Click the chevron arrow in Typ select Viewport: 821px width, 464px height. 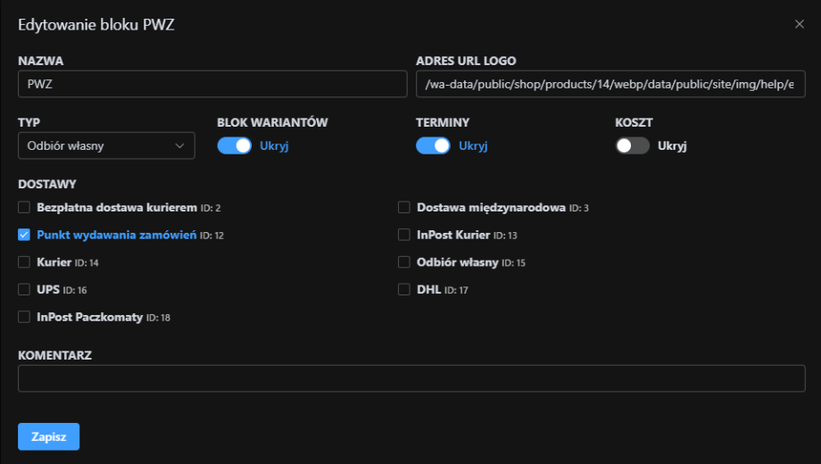[x=180, y=145]
